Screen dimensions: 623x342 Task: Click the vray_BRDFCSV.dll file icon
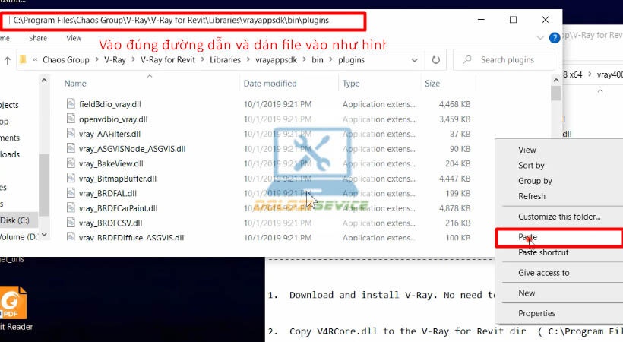pyautogui.click(x=71, y=223)
